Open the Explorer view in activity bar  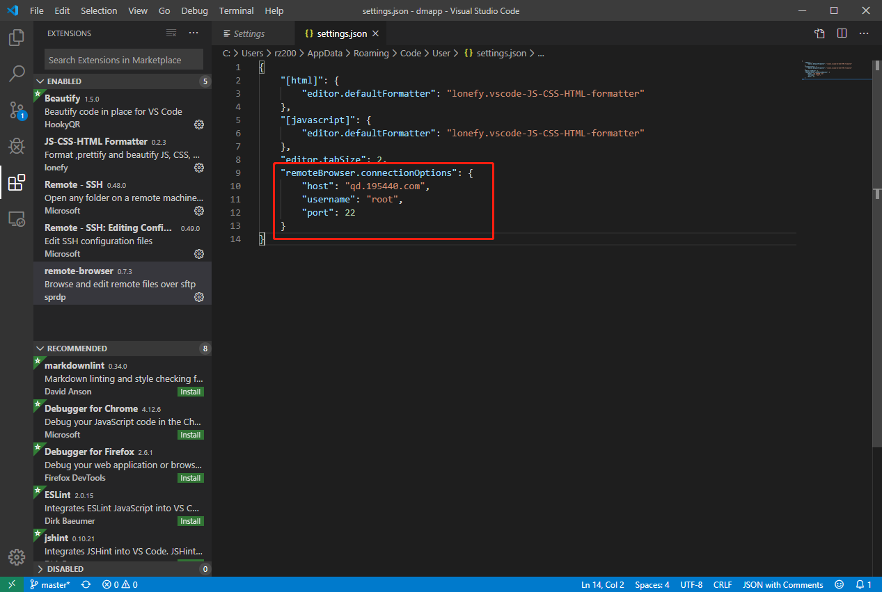(17, 38)
